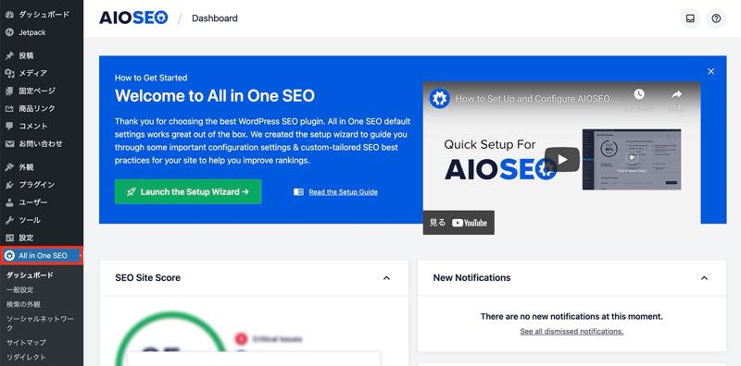Screen dimensions: 741x366
Task: Open the AIOSEO notifications inbox icon
Action: click(690, 18)
